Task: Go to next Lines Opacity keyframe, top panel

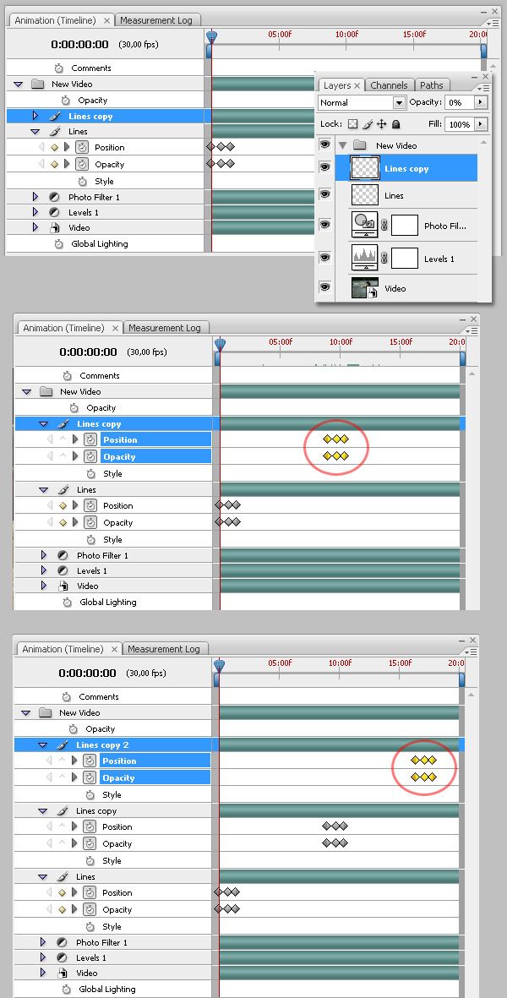Action: pos(67,164)
